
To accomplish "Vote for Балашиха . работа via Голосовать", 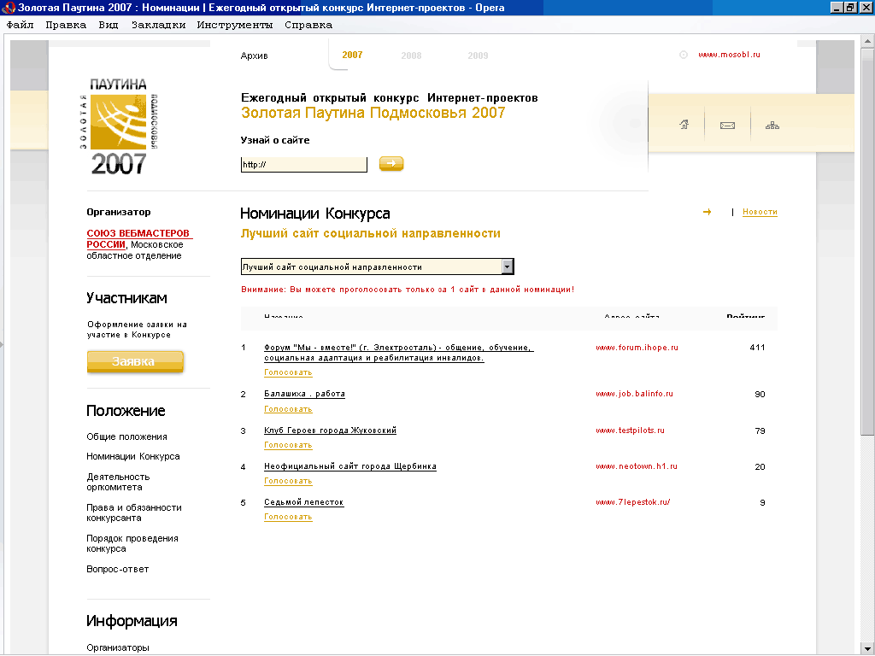I will 288,409.
